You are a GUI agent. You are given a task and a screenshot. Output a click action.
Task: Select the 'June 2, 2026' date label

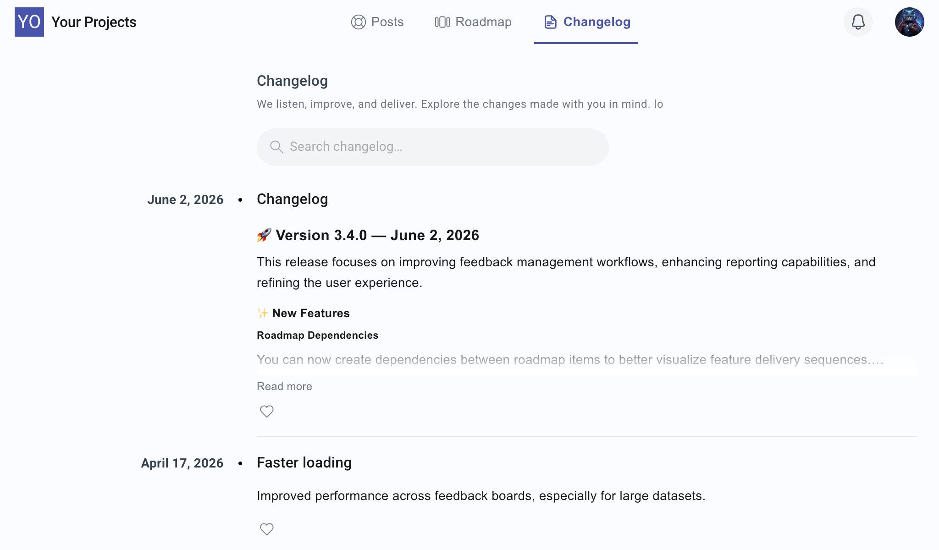click(x=185, y=200)
